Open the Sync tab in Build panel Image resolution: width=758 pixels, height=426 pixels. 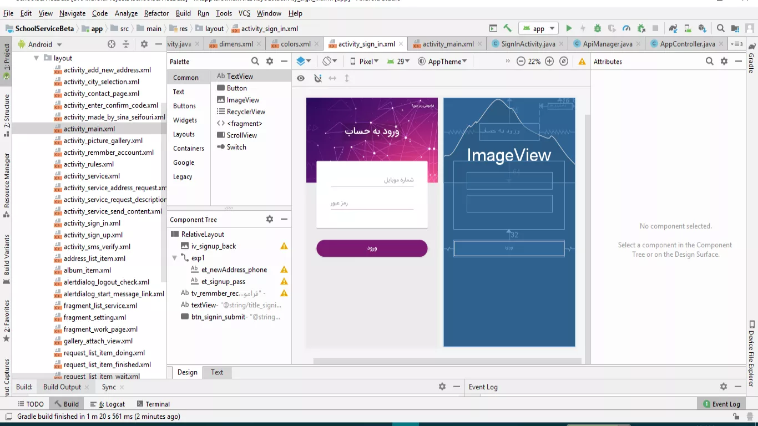pos(109,387)
